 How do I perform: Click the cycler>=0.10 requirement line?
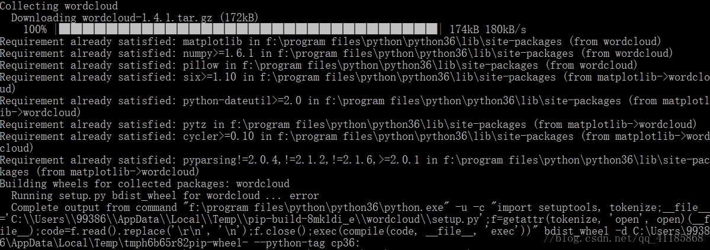(x=355, y=142)
